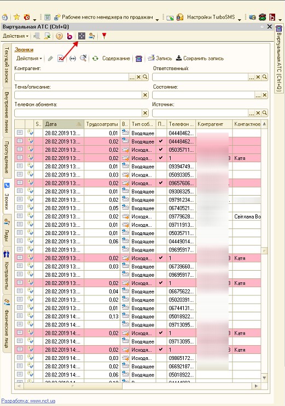The height and width of the screenshot is (406, 285).
Task: Click the Трудозатраты column header
Action: click(102, 124)
